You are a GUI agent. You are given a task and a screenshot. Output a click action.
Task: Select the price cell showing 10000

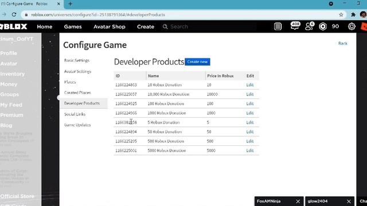(212, 94)
